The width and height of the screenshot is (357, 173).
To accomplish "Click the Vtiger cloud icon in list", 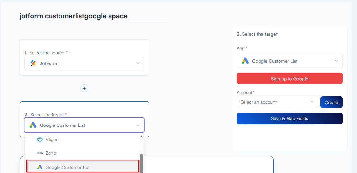I will coord(40,139).
